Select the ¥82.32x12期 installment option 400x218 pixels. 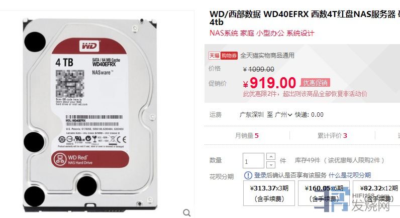376,193
